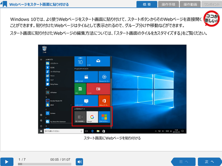Click the File Explorer icon on the screenshot's taskbar

pos(98,131)
